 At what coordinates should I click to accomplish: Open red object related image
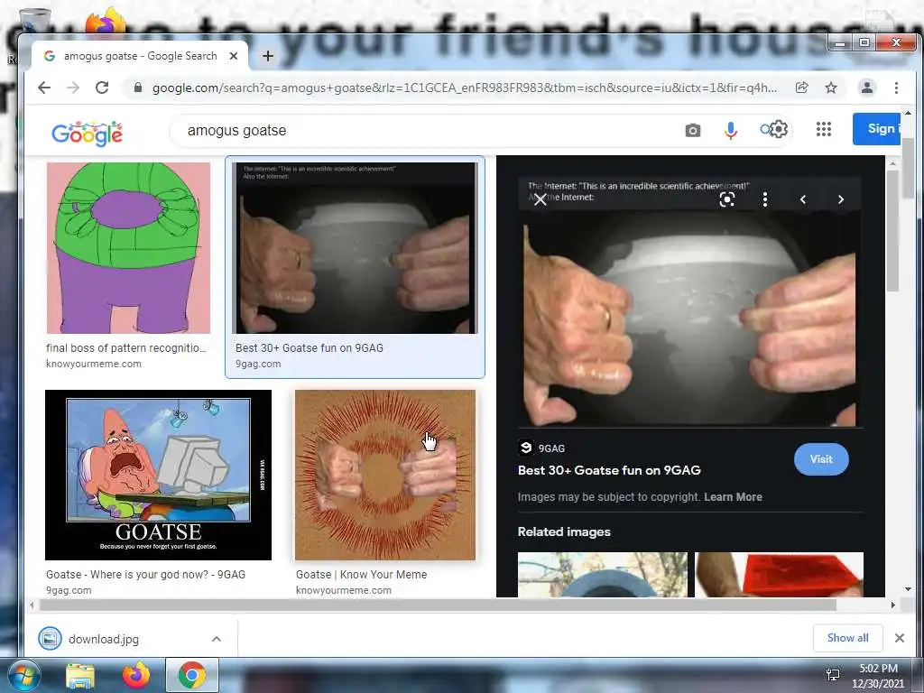tap(779, 575)
